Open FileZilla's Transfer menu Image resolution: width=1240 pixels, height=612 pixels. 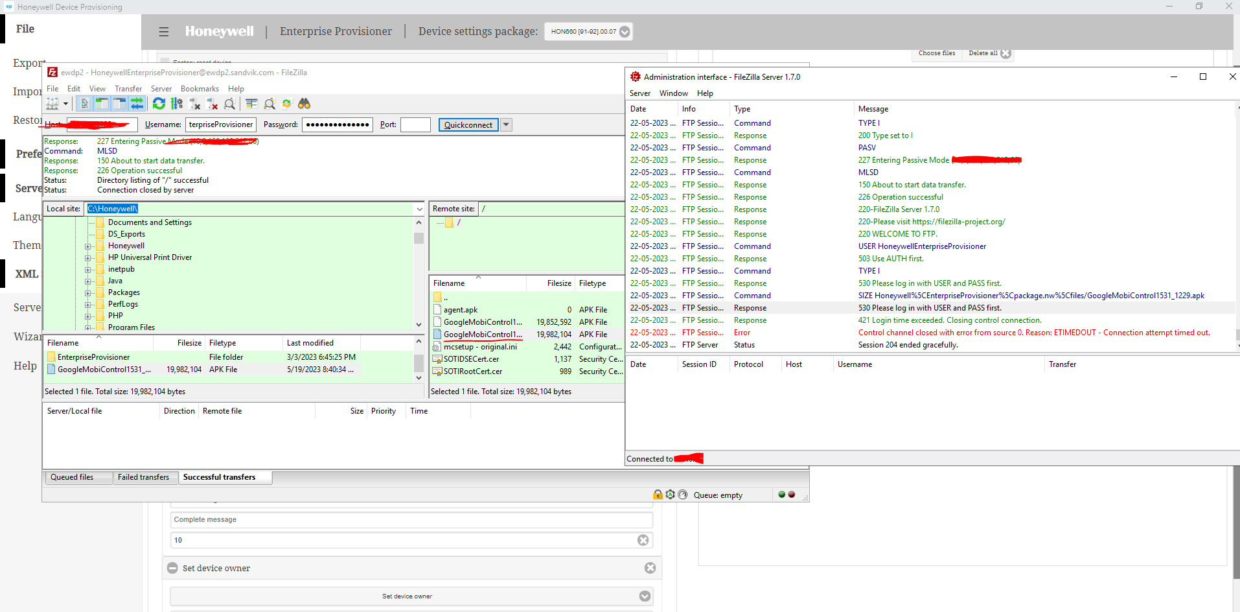[128, 89]
